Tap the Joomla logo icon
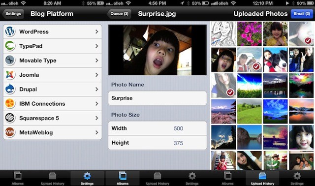Image resolution: width=315 pixels, height=186 pixels. (10, 75)
